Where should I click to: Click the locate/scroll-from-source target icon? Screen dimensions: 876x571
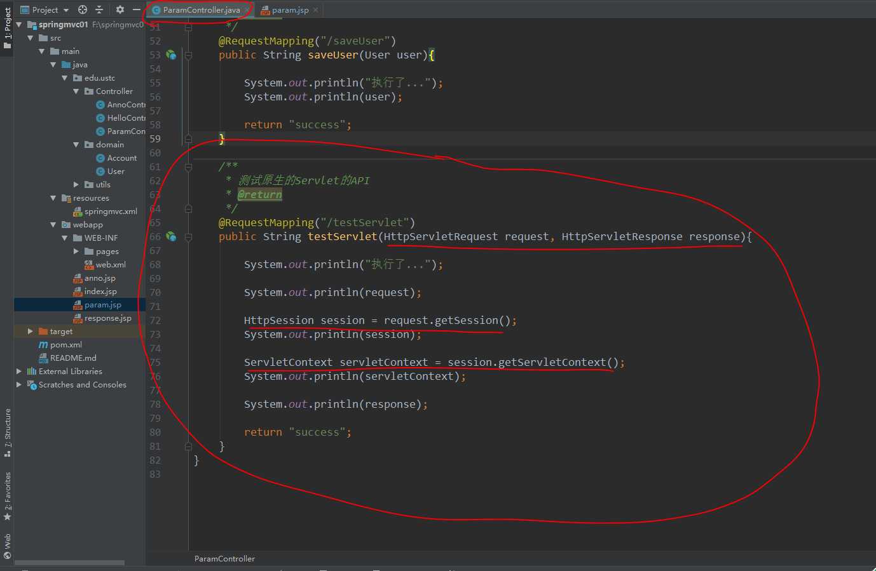click(x=83, y=10)
